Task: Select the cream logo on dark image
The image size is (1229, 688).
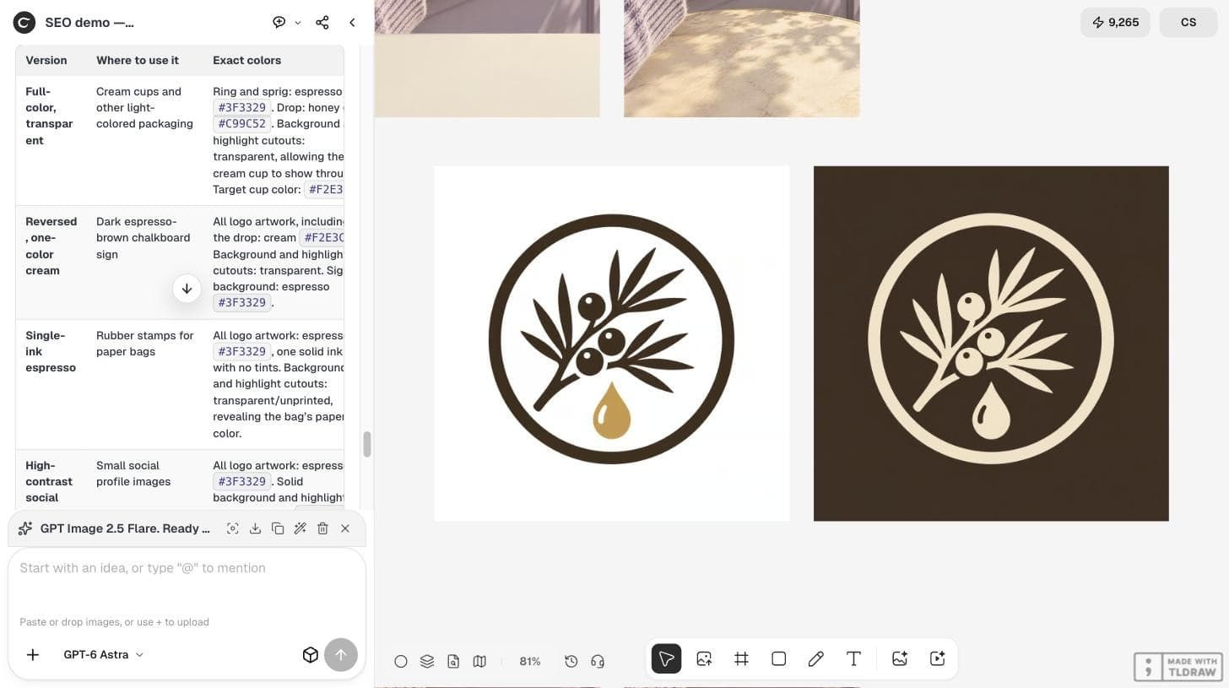Action: coord(991,343)
